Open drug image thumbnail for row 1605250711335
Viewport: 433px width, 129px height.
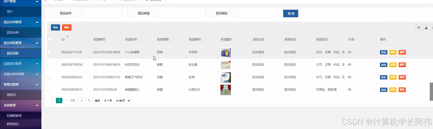[226, 52]
